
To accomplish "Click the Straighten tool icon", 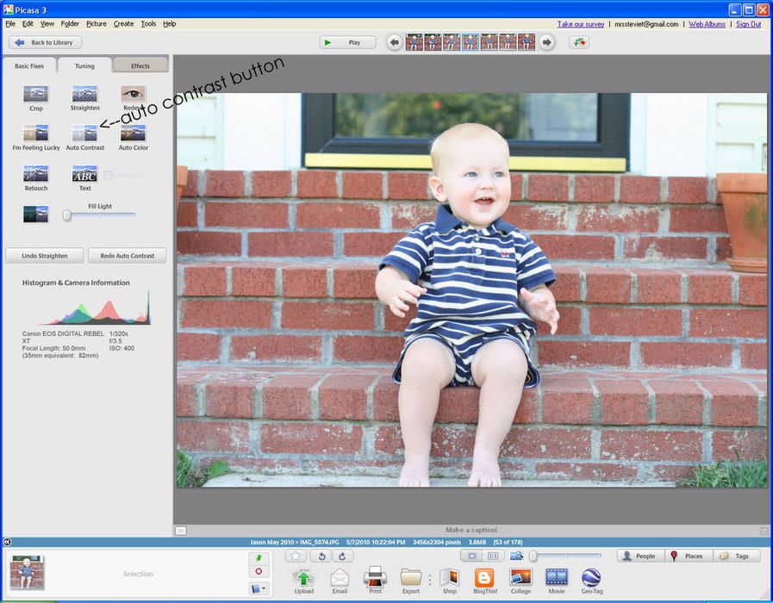I will point(84,94).
